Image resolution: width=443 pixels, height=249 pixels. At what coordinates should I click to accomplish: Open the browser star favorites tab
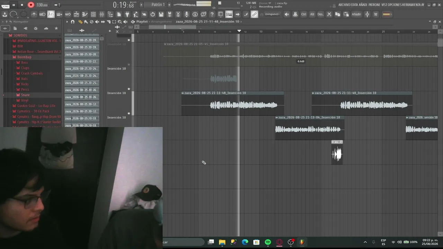click(56, 28)
